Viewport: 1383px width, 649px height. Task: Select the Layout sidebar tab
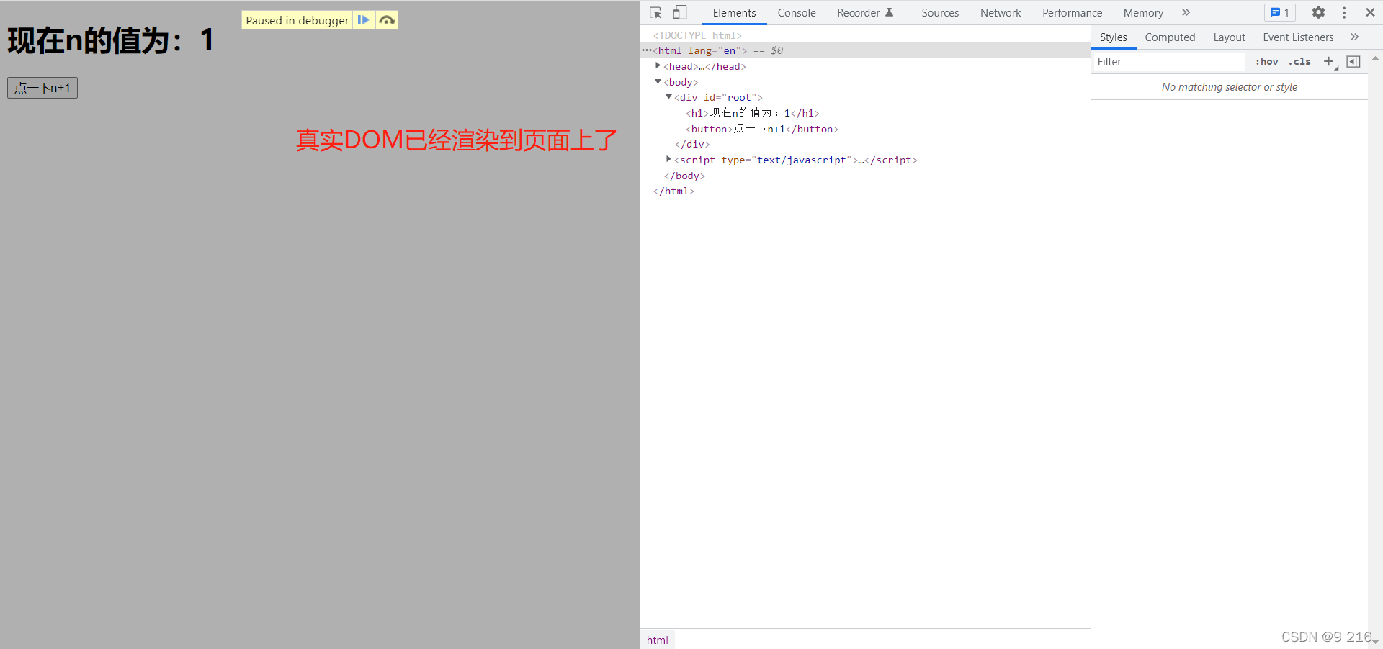(1229, 37)
